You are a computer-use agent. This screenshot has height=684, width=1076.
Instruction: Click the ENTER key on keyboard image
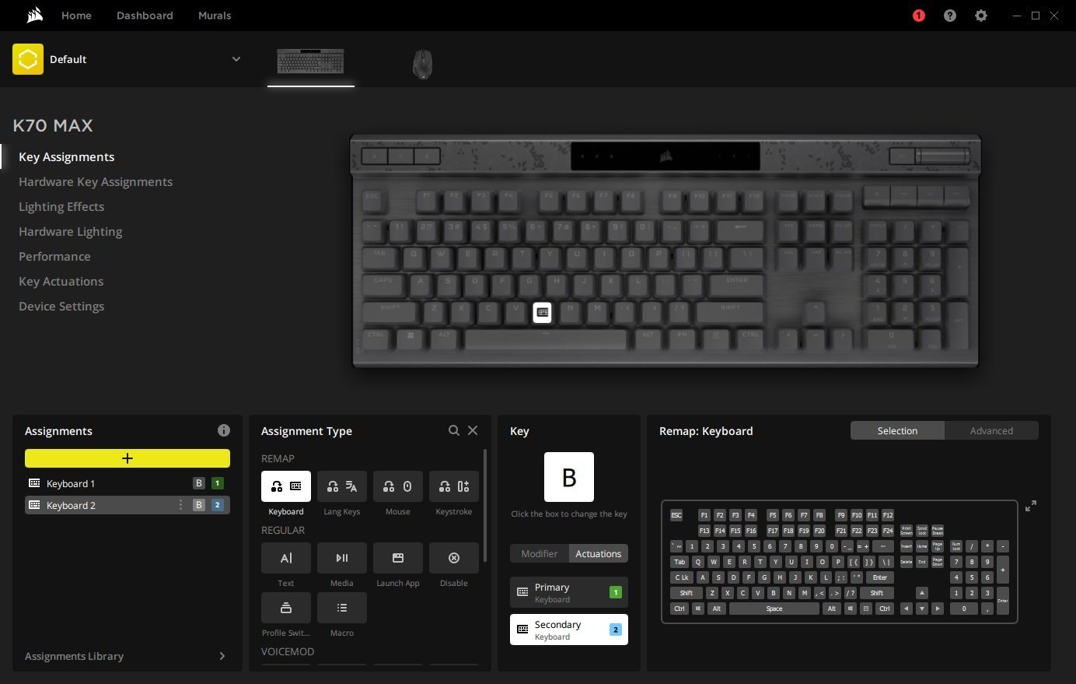coord(736,283)
